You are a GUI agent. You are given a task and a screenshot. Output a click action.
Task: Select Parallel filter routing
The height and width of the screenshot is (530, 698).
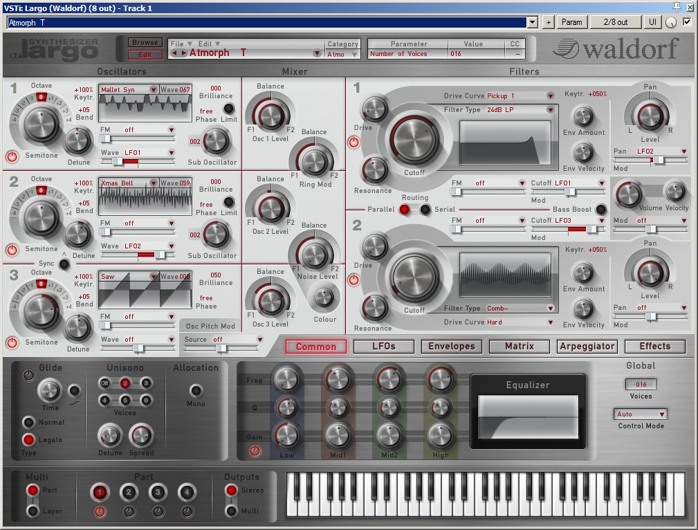pos(405,210)
